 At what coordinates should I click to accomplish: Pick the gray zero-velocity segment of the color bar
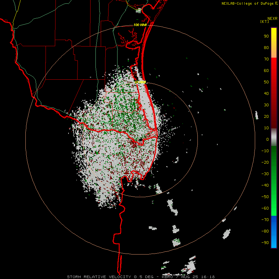click(274, 137)
